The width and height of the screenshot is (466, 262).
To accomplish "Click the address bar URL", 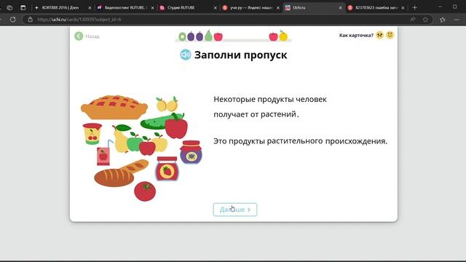I will (79, 20).
